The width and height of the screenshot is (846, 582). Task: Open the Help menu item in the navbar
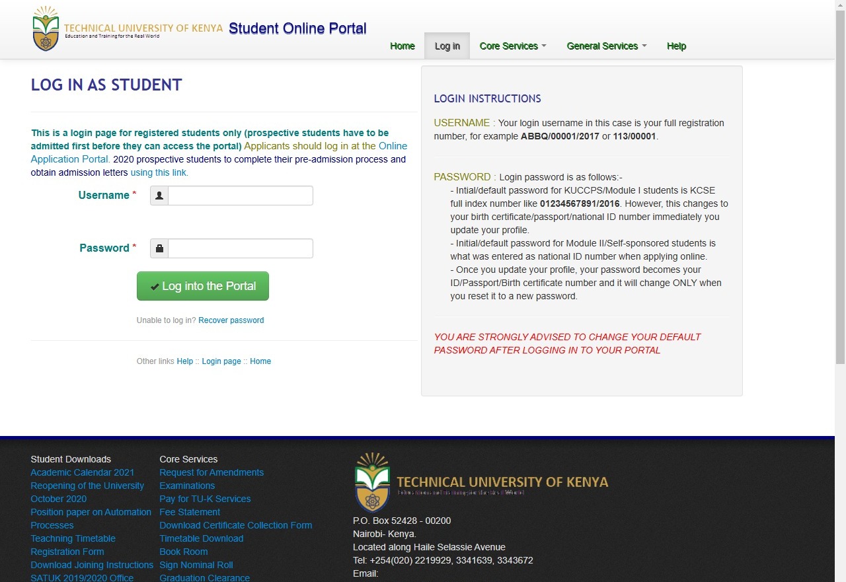click(x=676, y=46)
